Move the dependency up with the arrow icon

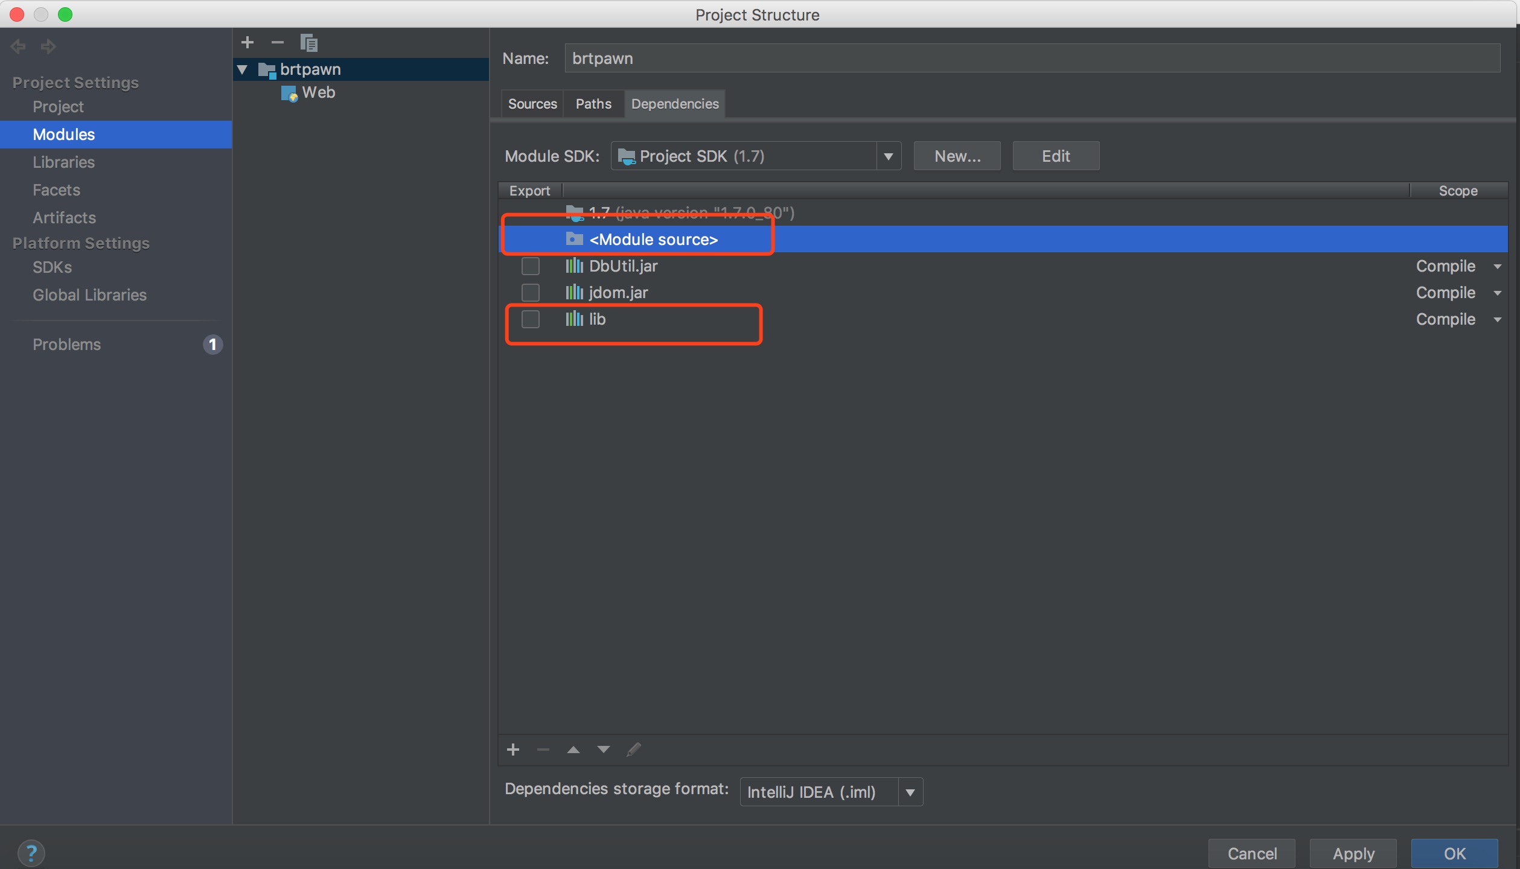[x=573, y=750]
